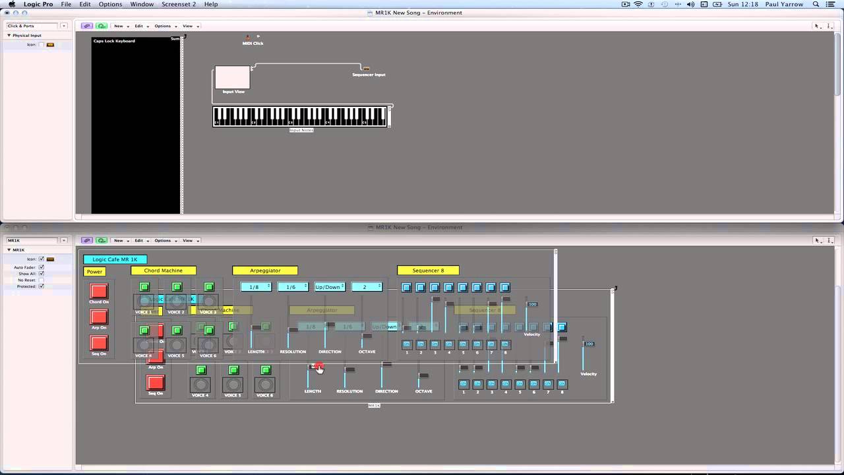The height and width of the screenshot is (475, 844).
Task: Click the Input Notes keyboard object
Action: (299, 116)
